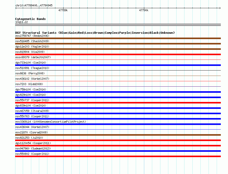Click nsv7203 (Kidd2008) label

tap(29, 84)
